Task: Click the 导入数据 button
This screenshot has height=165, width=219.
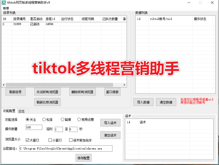Action: (143, 102)
